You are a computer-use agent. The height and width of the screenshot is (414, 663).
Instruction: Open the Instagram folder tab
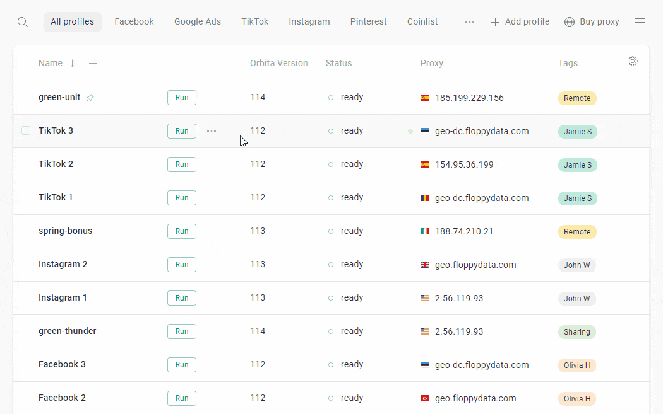click(x=309, y=22)
